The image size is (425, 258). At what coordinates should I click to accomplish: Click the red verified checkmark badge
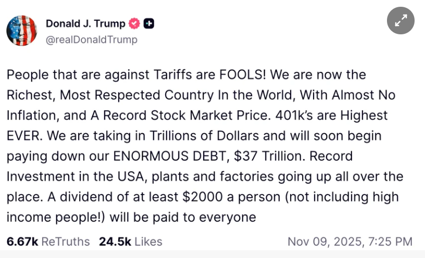tap(134, 23)
